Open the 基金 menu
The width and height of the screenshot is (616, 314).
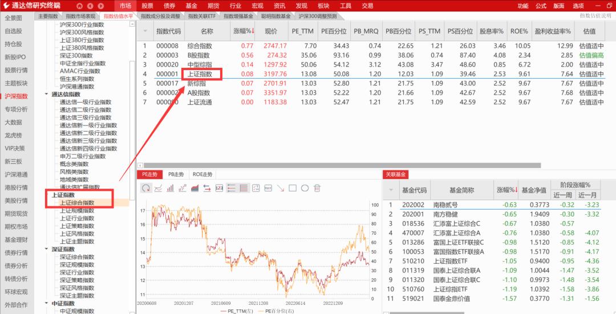pyautogui.click(x=191, y=6)
